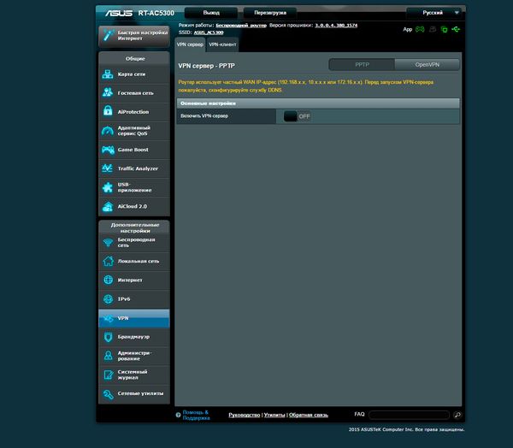The height and width of the screenshot is (448, 513).
Task: Open the AiProtection lock icon
Action: point(108,111)
